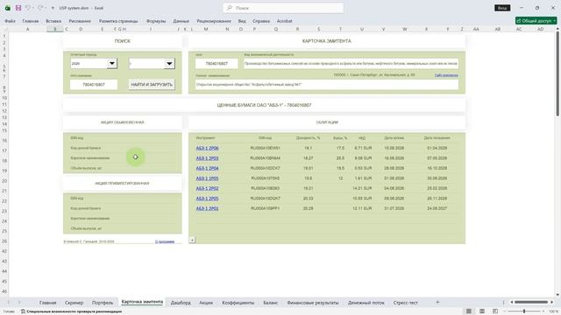Open the Рисование ribbon tab
This screenshot has width=561, height=315.
[x=80, y=21]
